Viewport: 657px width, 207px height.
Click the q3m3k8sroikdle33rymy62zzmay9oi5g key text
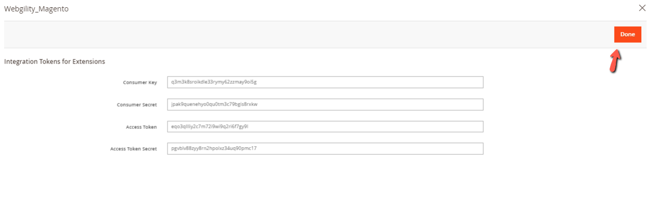[x=214, y=82]
